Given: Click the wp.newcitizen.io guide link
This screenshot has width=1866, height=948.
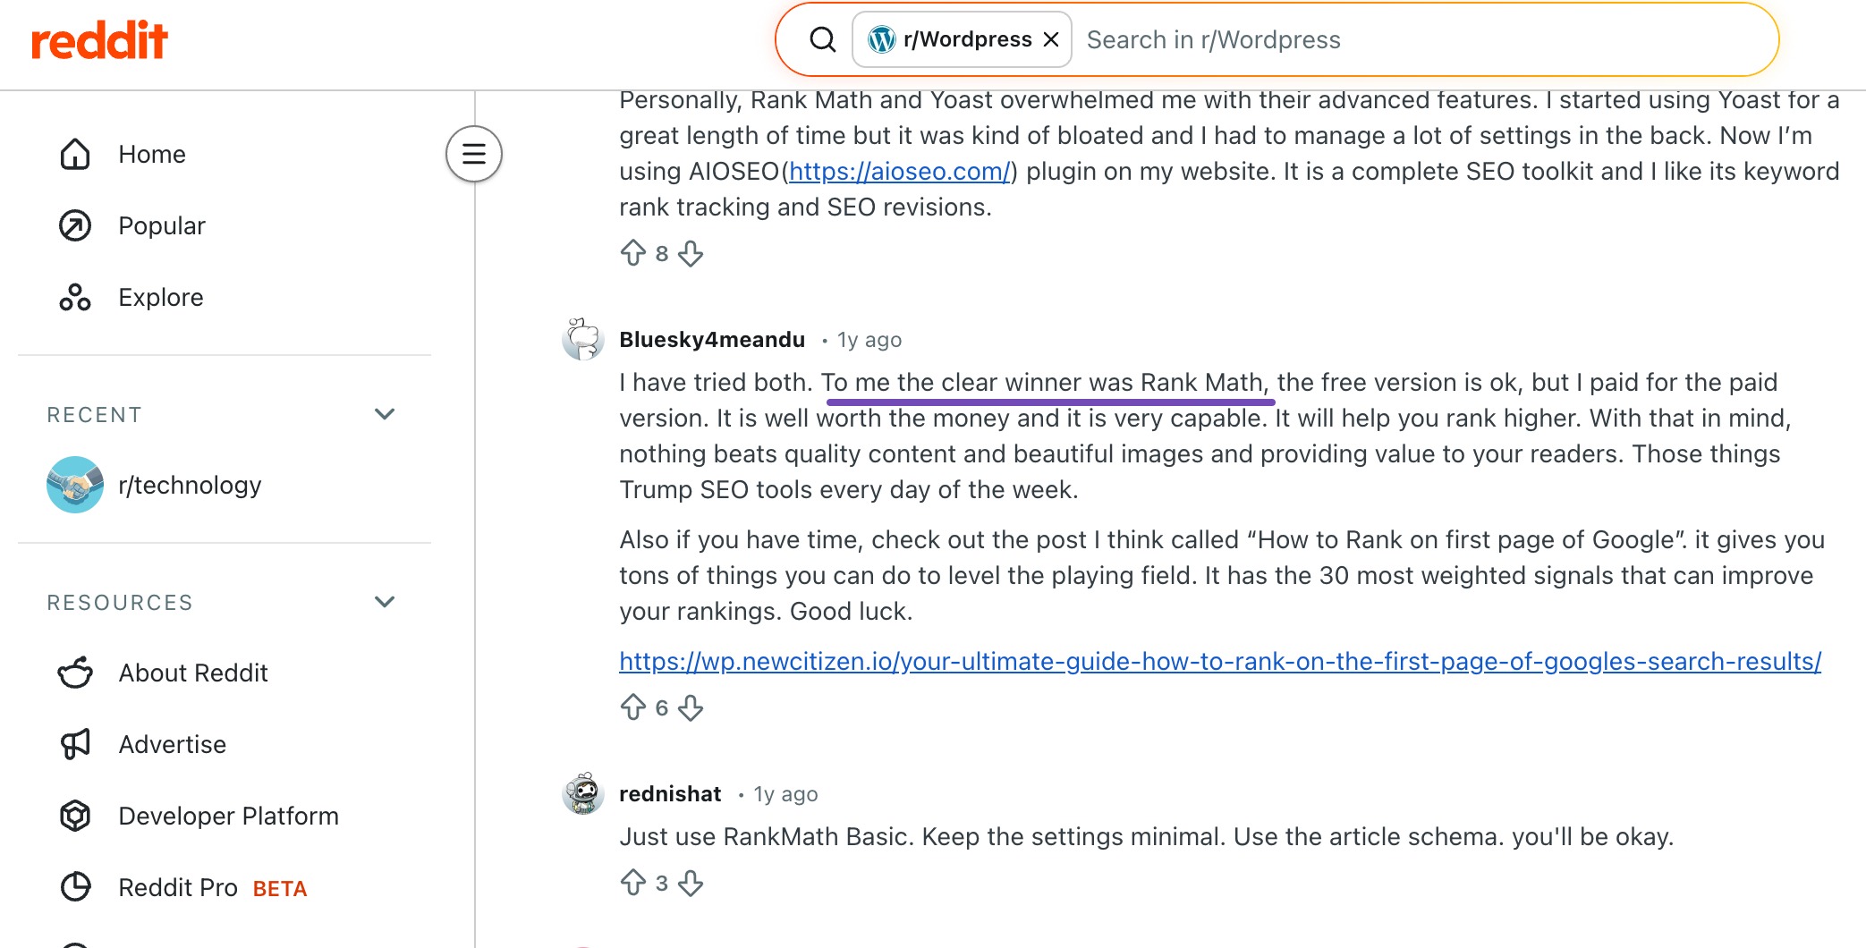Looking at the screenshot, I should 1219,662.
